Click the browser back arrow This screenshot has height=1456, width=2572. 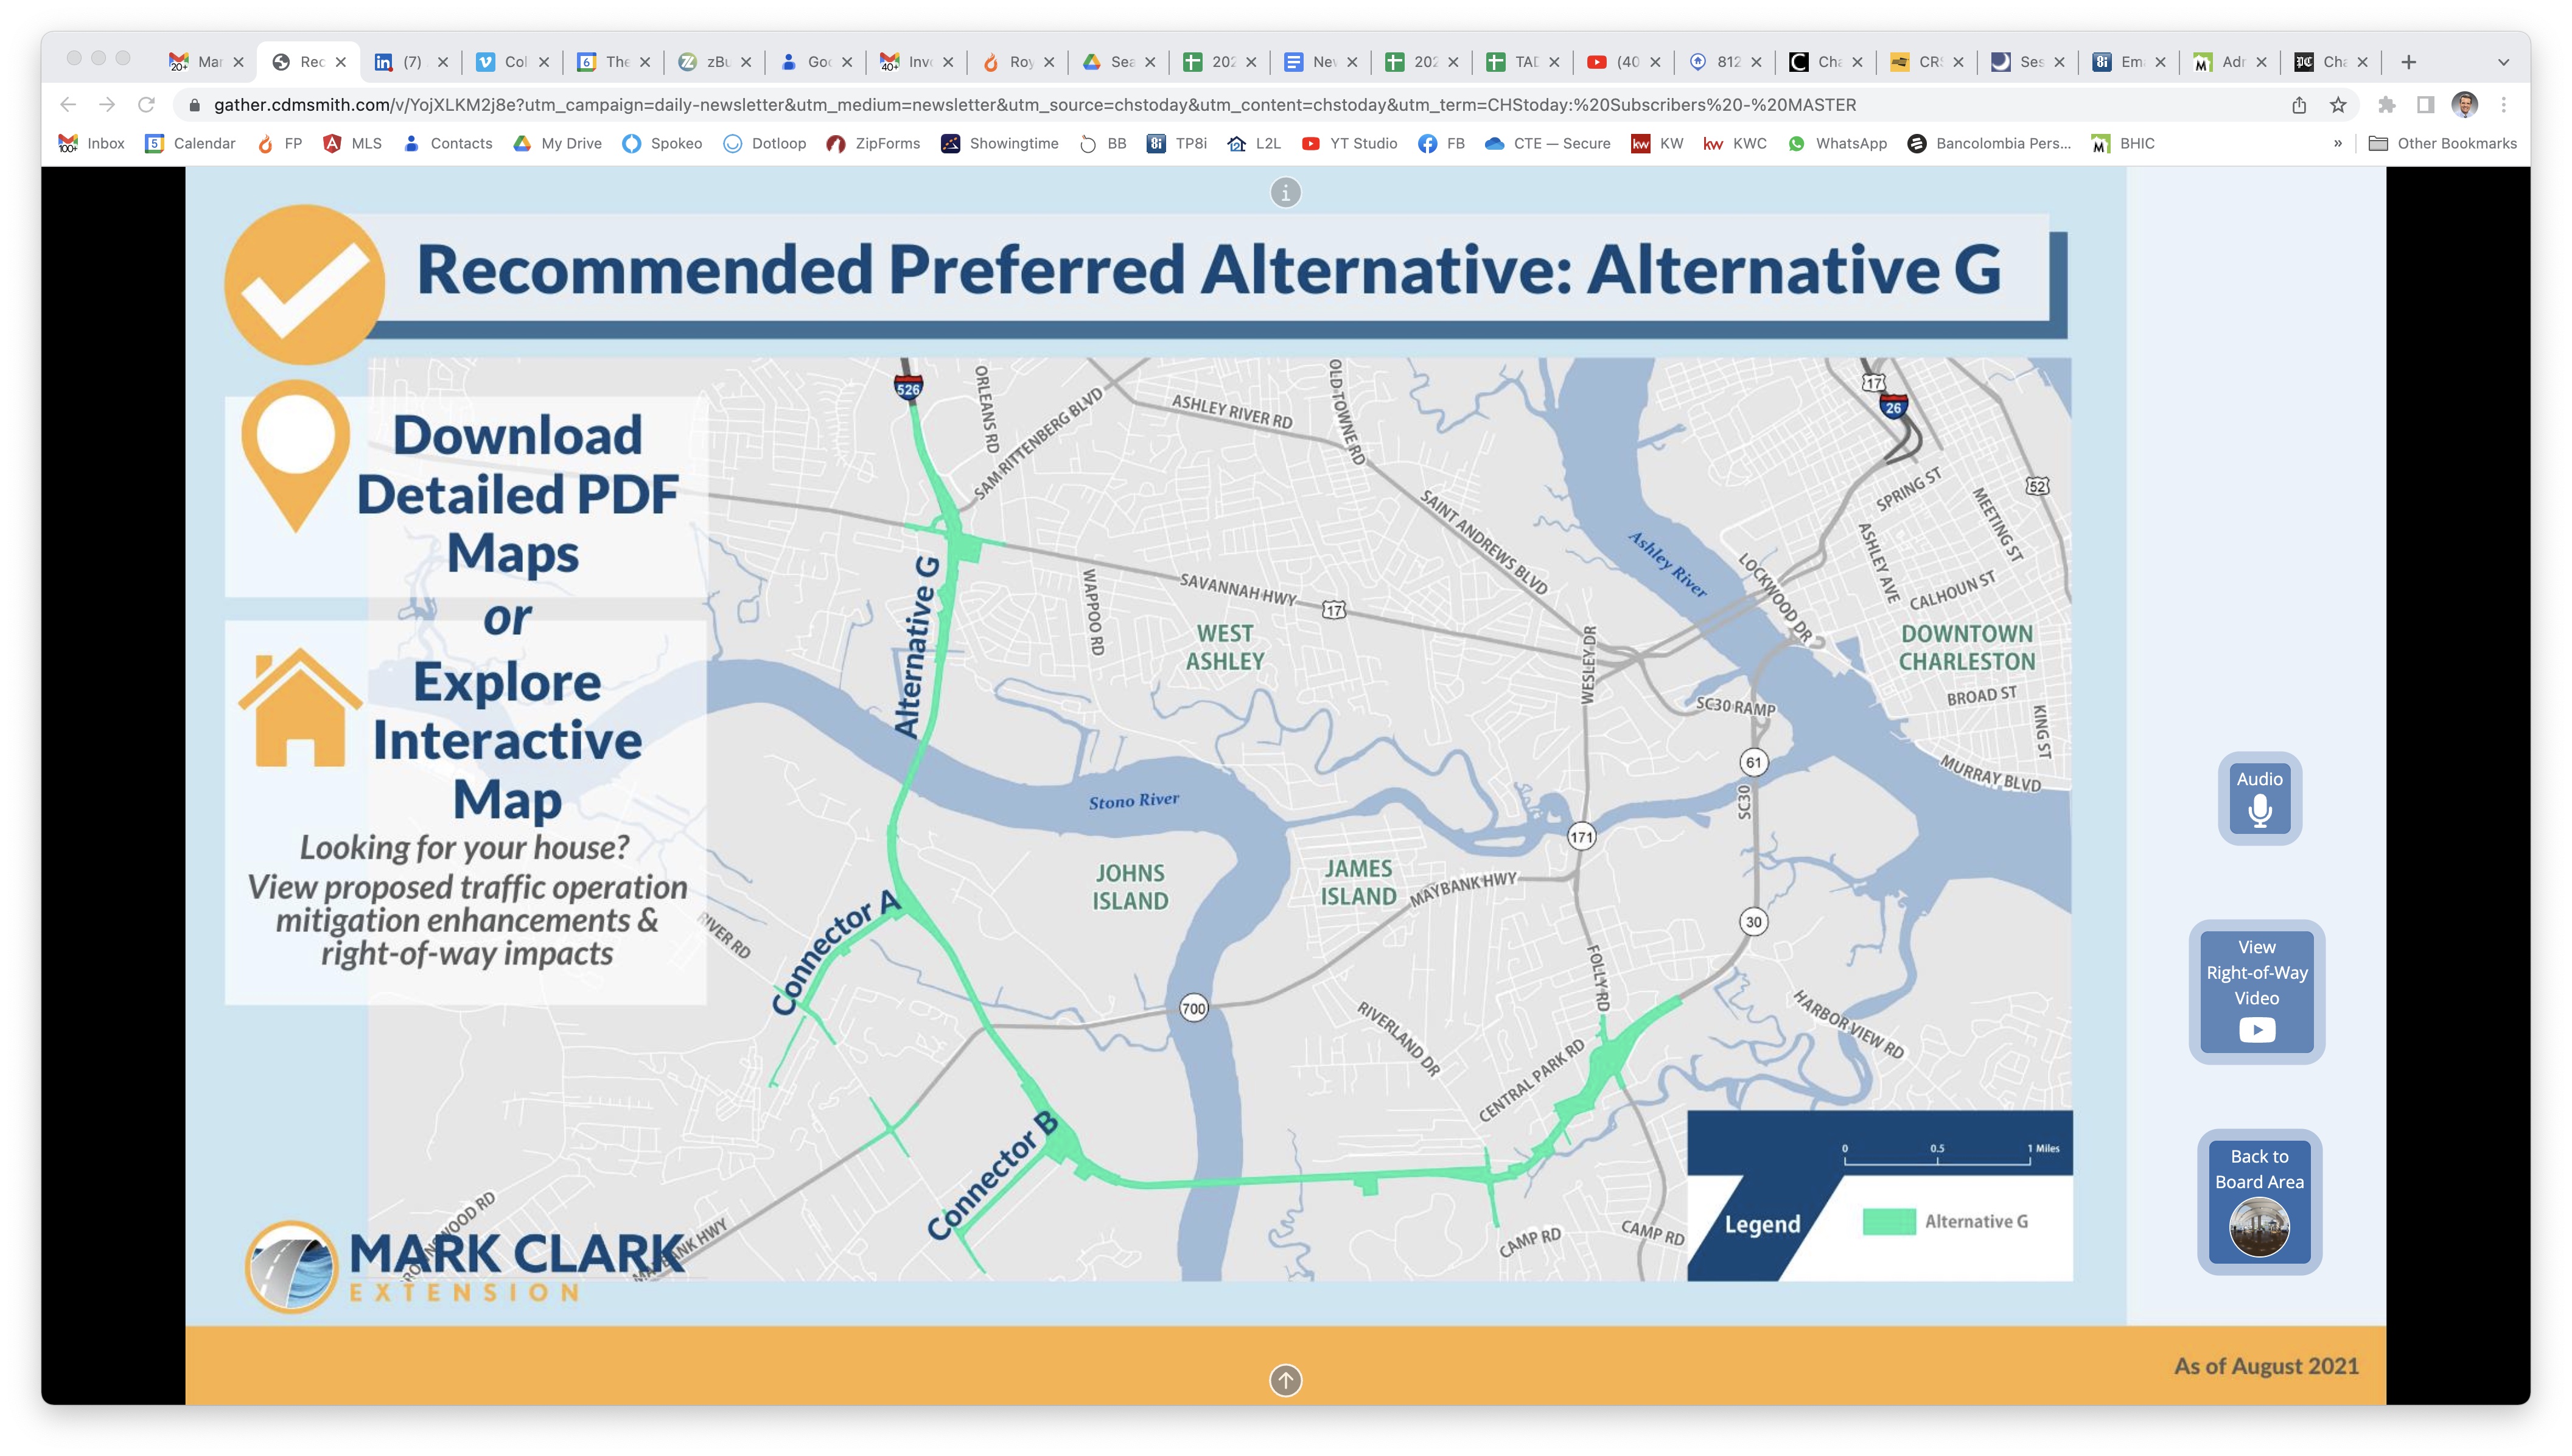(x=68, y=105)
